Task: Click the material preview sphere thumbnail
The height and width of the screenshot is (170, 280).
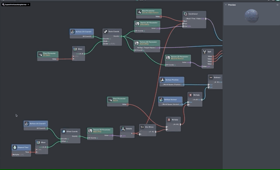Action: [252, 16]
